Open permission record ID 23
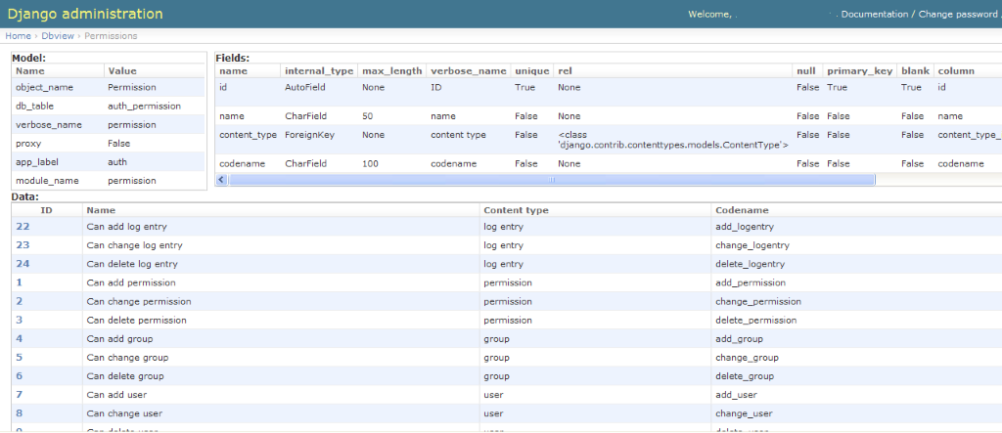1002x433 pixels. click(x=23, y=245)
